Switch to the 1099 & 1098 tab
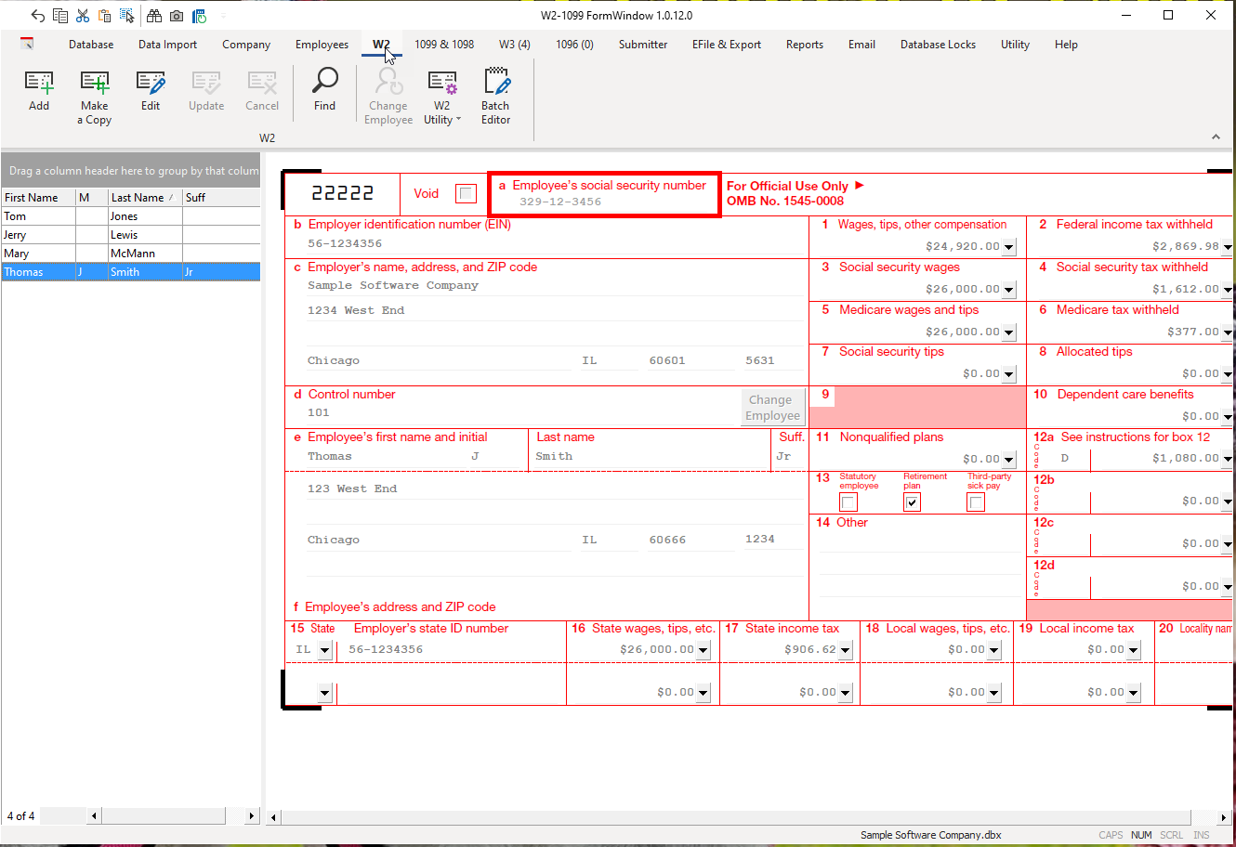Screen dimensions: 1236x847 coord(444,45)
